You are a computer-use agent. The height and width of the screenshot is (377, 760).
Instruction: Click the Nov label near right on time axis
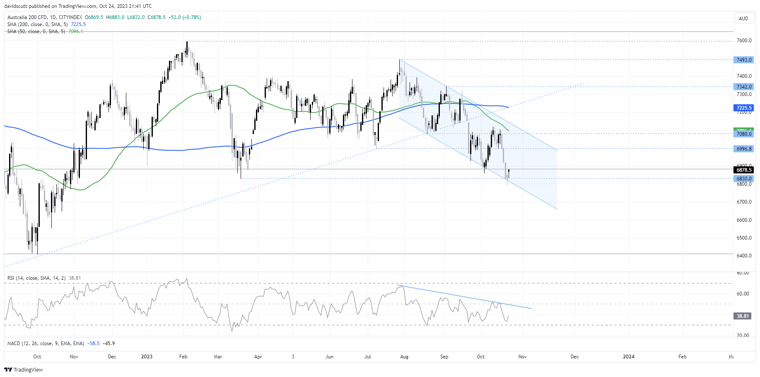click(x=523, y=357)
